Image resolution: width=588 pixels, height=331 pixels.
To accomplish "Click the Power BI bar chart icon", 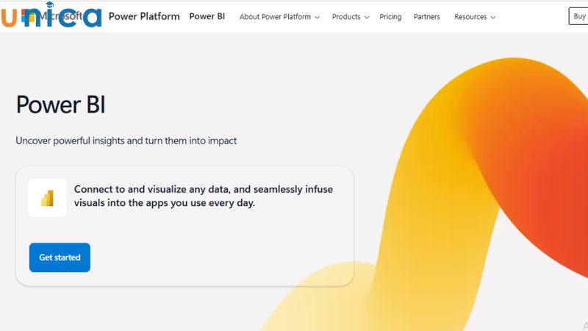I will pos(47,198).
